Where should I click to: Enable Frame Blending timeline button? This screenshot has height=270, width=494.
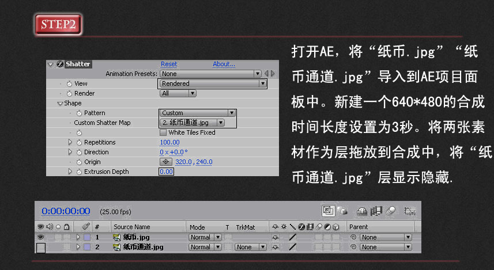tap(376, 211)
